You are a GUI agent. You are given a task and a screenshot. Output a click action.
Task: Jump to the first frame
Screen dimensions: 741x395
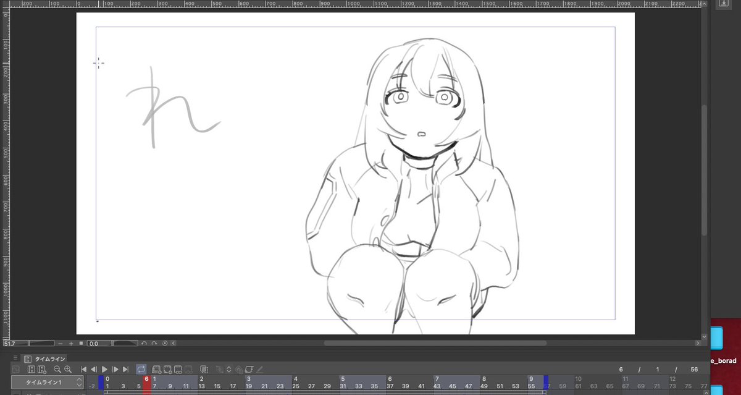(x=84, y=369)
